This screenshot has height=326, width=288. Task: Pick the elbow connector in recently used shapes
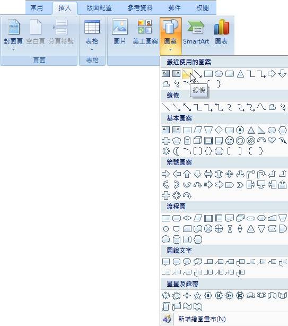(251, 74)
